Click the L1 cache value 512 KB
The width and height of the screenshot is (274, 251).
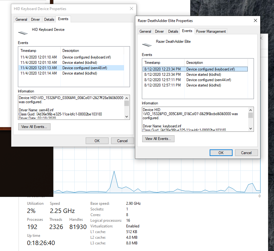coord(132,231)
